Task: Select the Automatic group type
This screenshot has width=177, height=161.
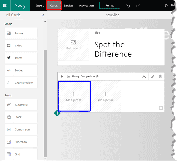Action: point(21,105)
